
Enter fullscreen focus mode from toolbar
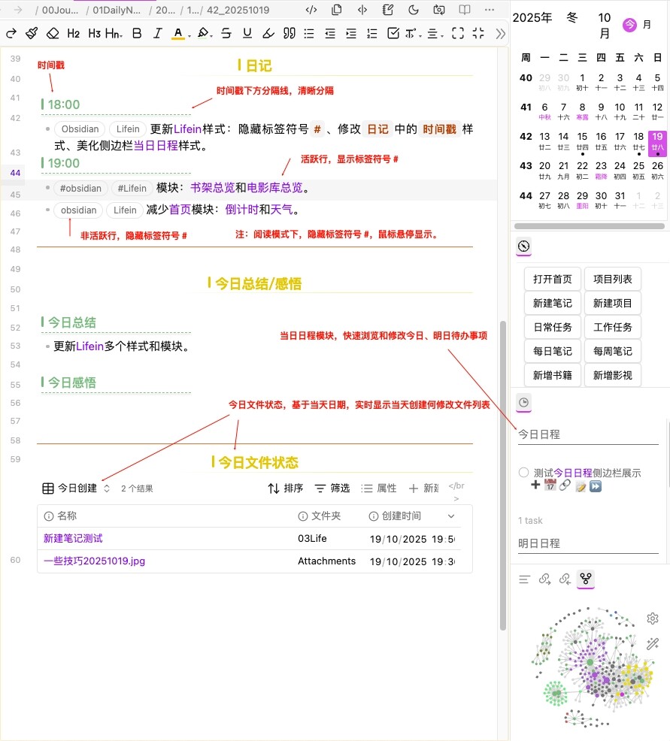pos(458,33)
